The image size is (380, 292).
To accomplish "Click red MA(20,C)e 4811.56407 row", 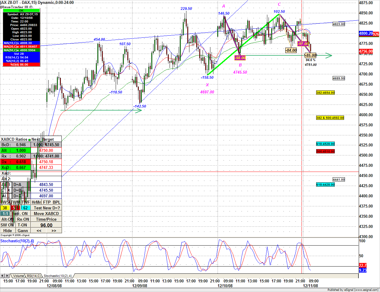I will click(x=21, y=47).
